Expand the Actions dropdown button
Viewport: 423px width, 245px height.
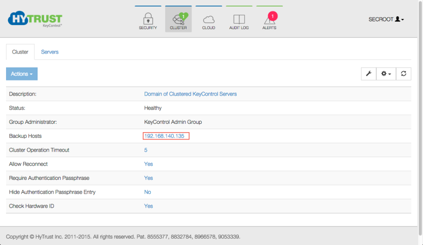(22, 73)
